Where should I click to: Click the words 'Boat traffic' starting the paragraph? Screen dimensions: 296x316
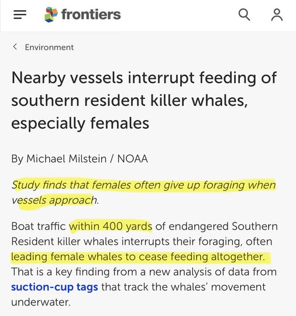click(39, 226)
